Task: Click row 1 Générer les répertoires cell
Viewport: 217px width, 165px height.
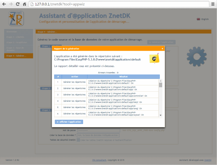Action: click(74, 82)
